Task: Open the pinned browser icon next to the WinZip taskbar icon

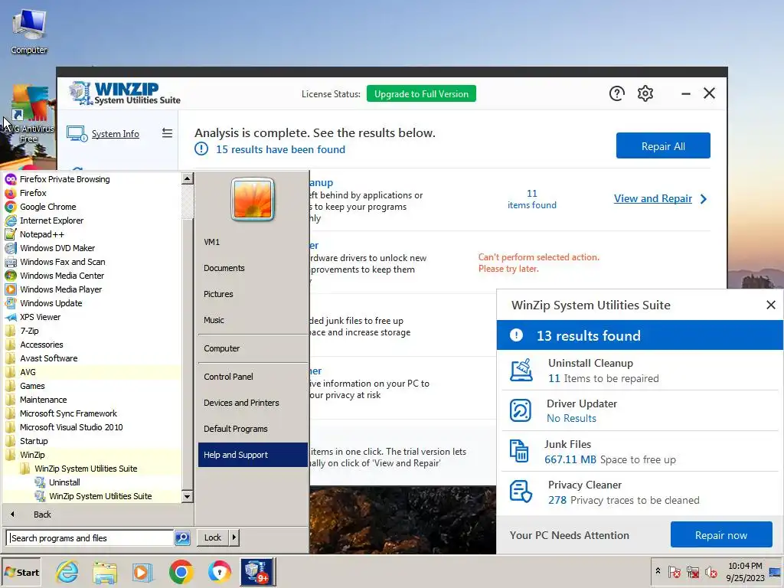Action: (x=219, y=572)
